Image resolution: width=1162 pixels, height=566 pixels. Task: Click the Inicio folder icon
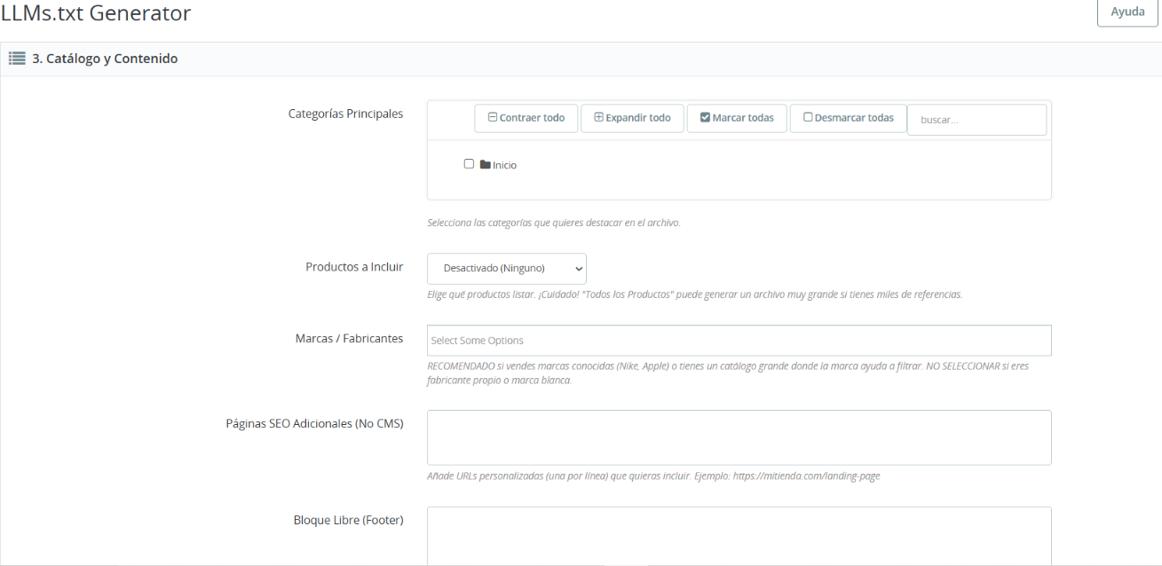pyautogui.click(x=485, y=165)
